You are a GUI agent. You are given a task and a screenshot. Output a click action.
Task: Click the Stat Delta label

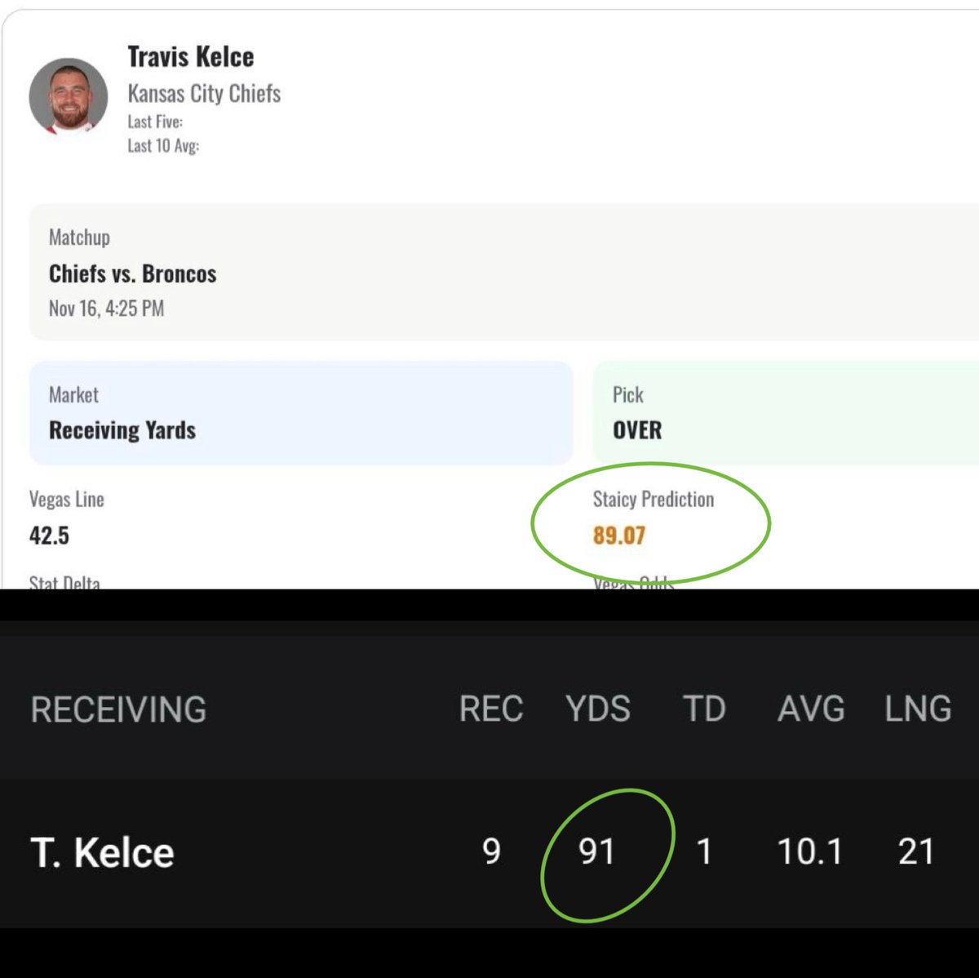tap(64, 581)
